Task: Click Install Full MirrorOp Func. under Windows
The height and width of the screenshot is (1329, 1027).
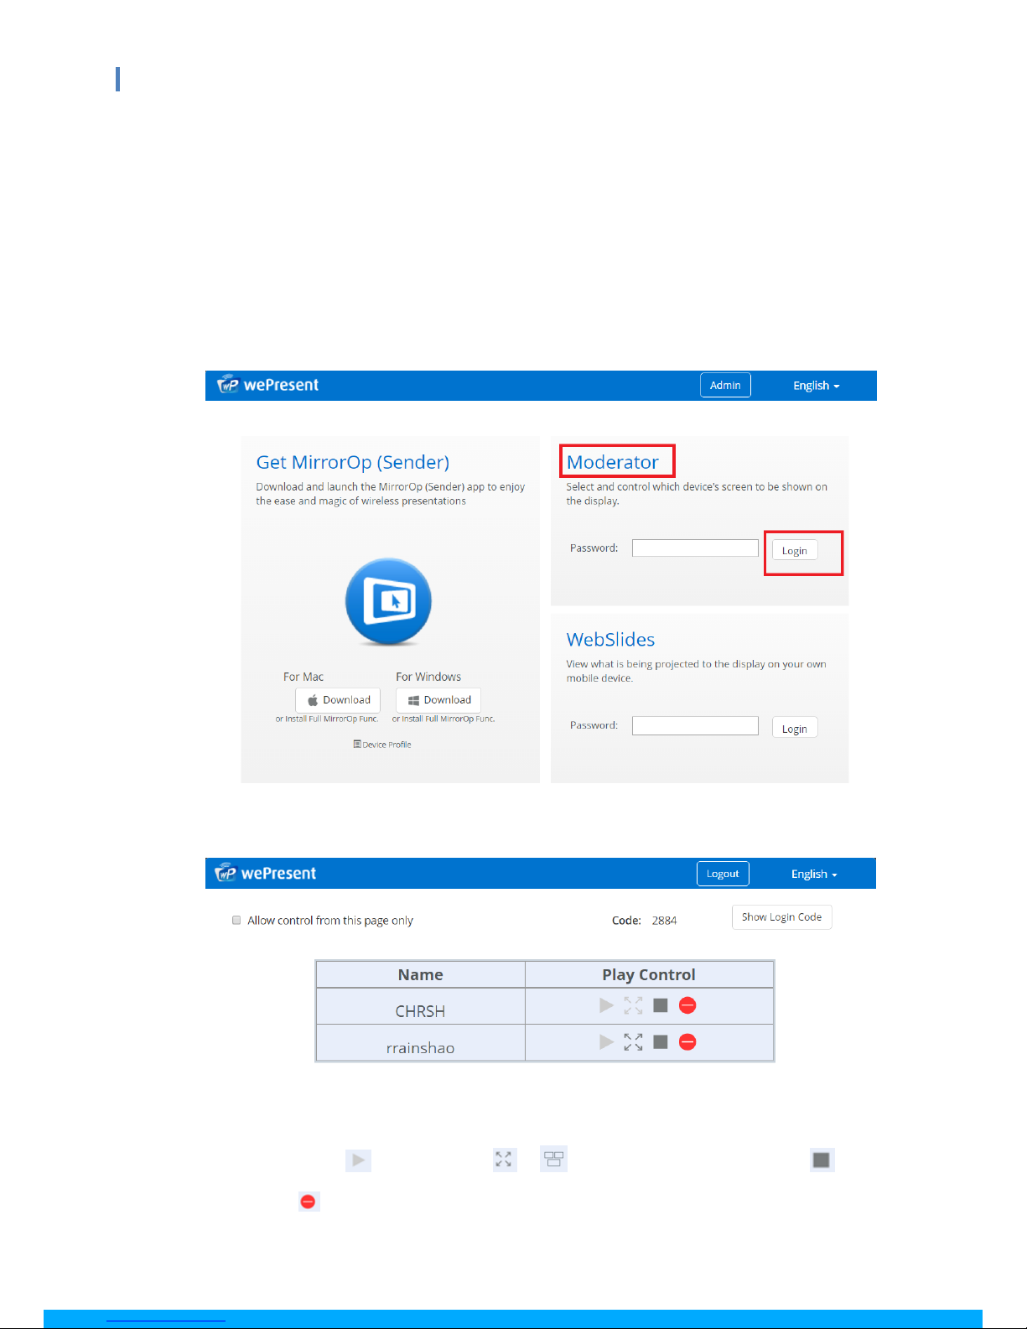Action: (x=449, y=719)
